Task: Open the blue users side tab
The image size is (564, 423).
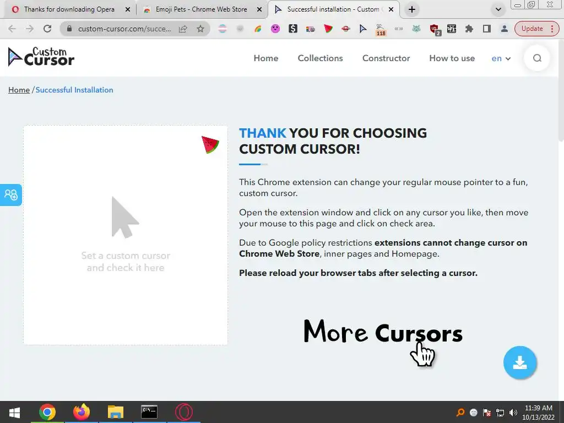Action: [11, 195]
